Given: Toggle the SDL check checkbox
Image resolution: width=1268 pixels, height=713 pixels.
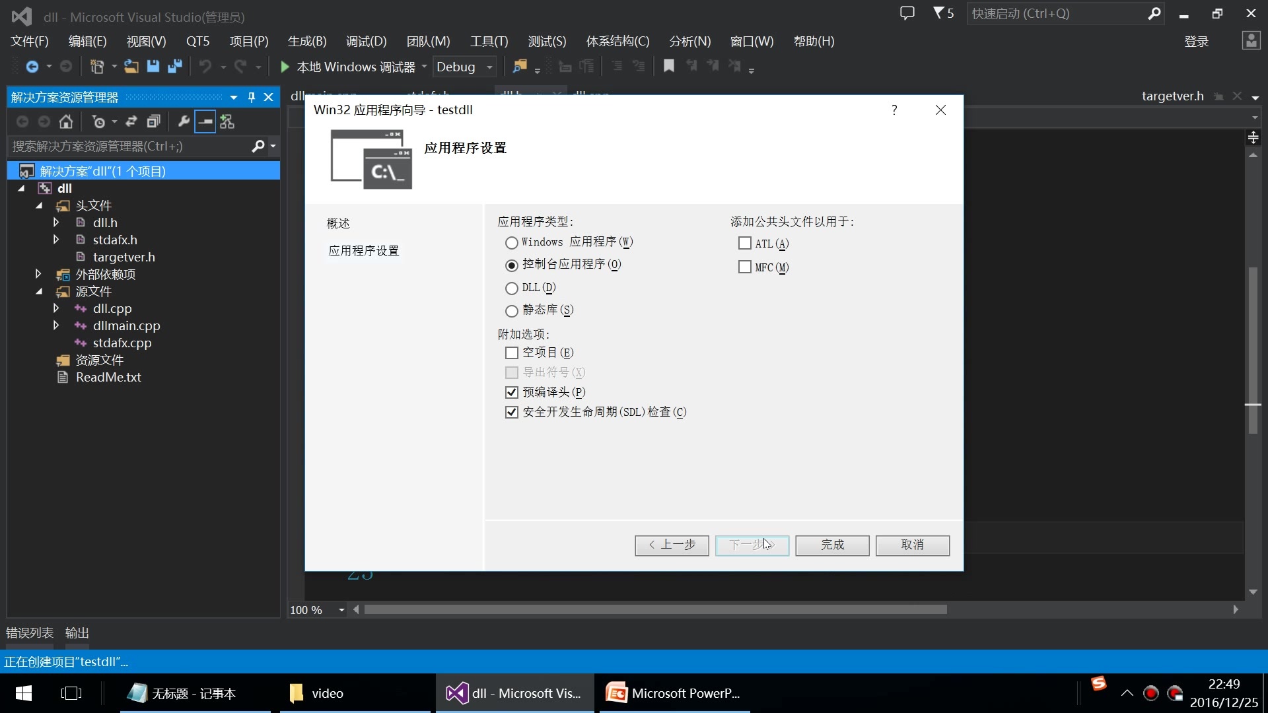Looking at the screenshot, I should pyautogui.click(x=511, y=412).
